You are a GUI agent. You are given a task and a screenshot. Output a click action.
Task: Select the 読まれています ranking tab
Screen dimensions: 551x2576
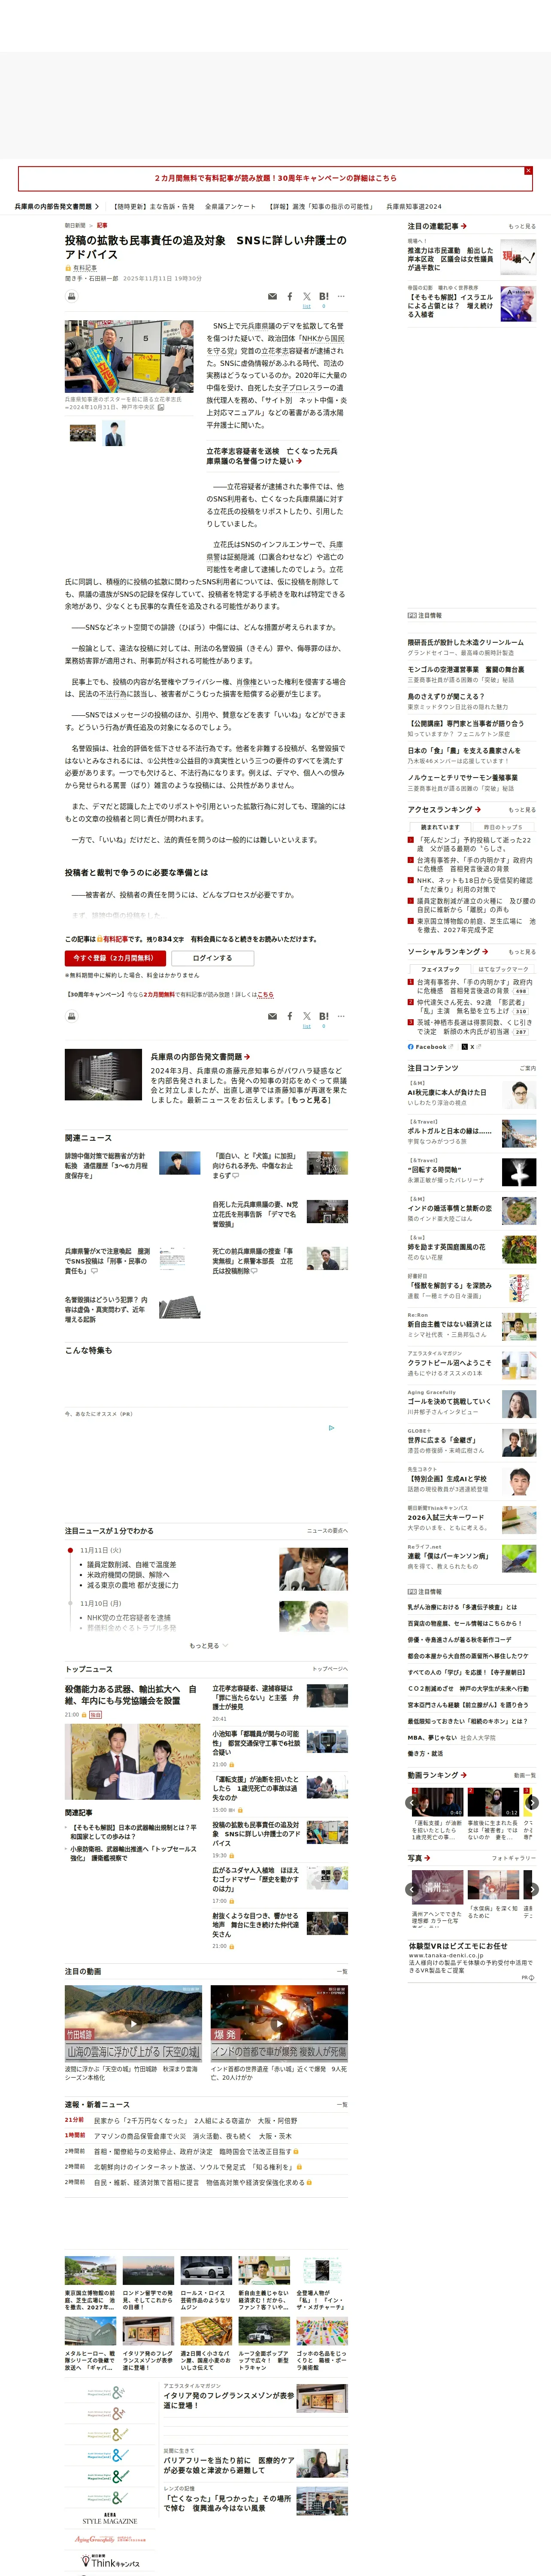click(x=440, y=827)
